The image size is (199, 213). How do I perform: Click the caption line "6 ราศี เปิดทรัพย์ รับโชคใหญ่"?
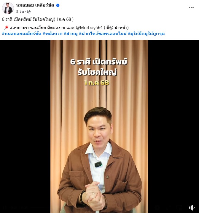click(28, 19)
